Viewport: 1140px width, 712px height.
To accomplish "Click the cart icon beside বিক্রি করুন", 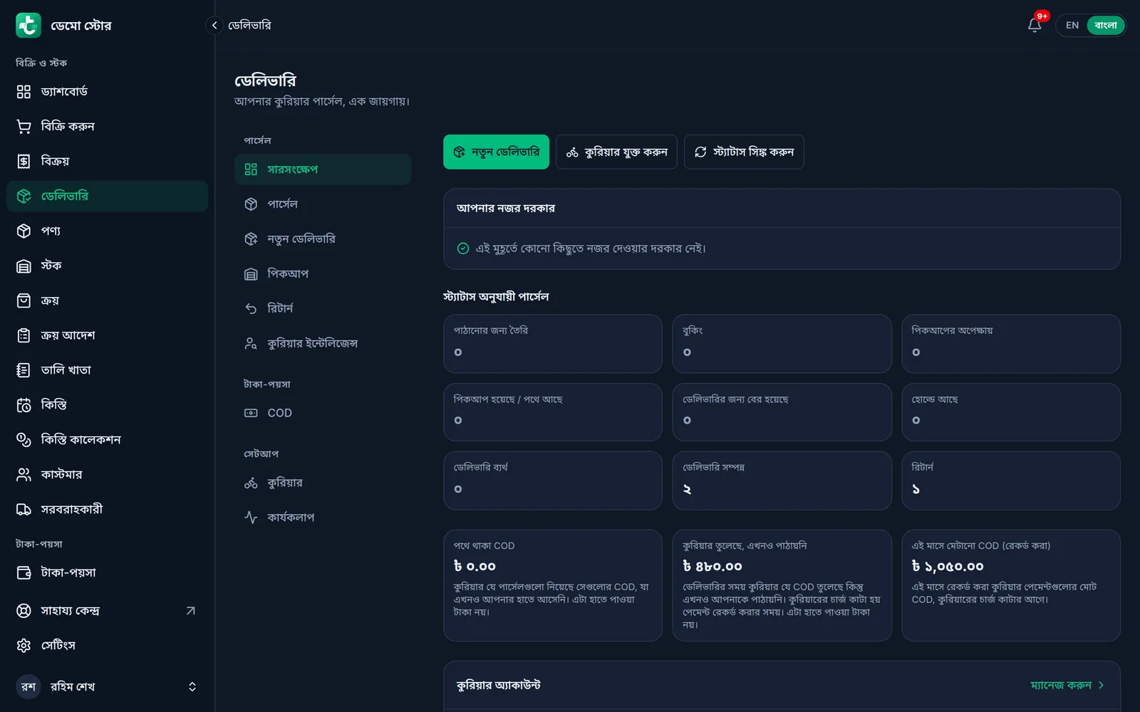I will click(24, 126).
